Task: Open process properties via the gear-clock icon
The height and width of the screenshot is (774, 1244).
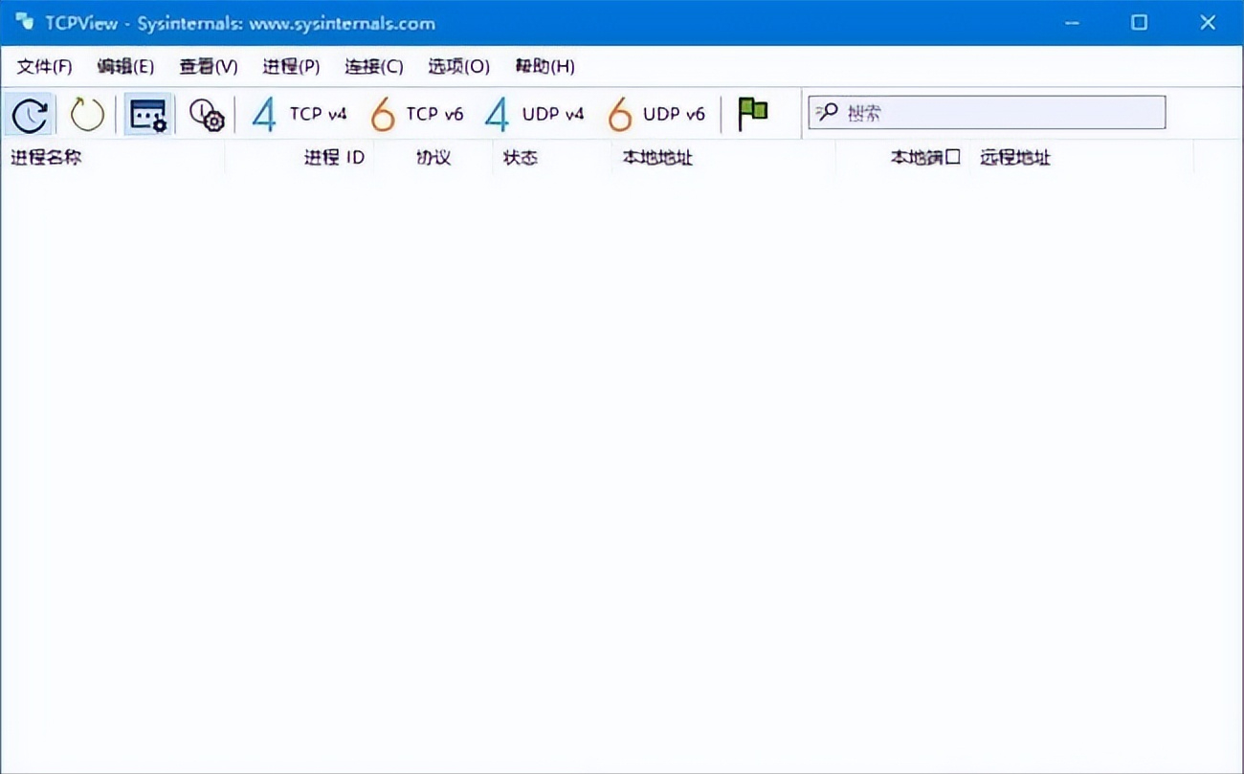Action: click(x=204, y=113)
